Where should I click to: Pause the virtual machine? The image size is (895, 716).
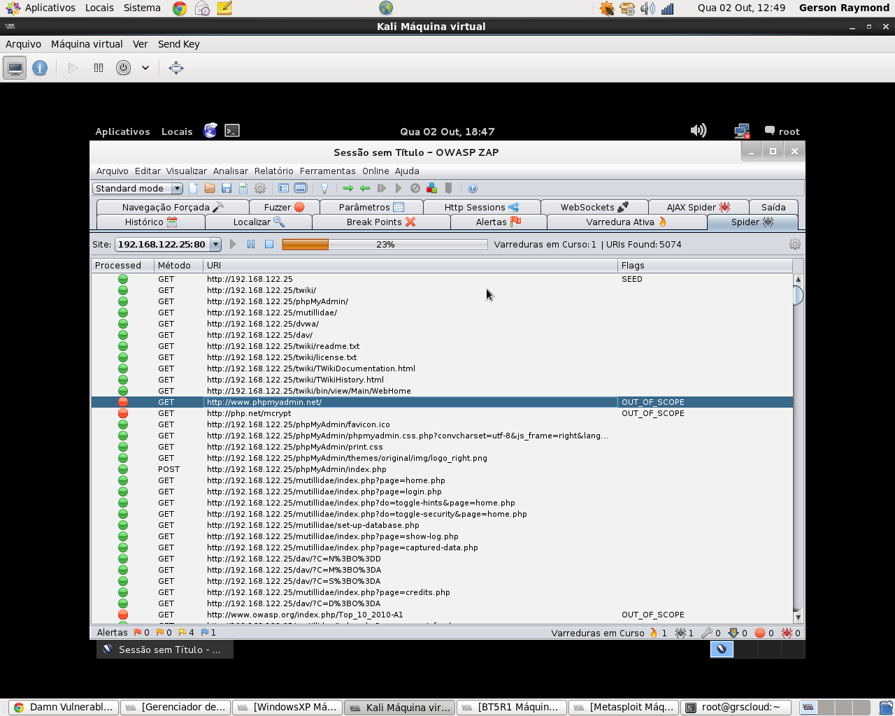(99, 68)
